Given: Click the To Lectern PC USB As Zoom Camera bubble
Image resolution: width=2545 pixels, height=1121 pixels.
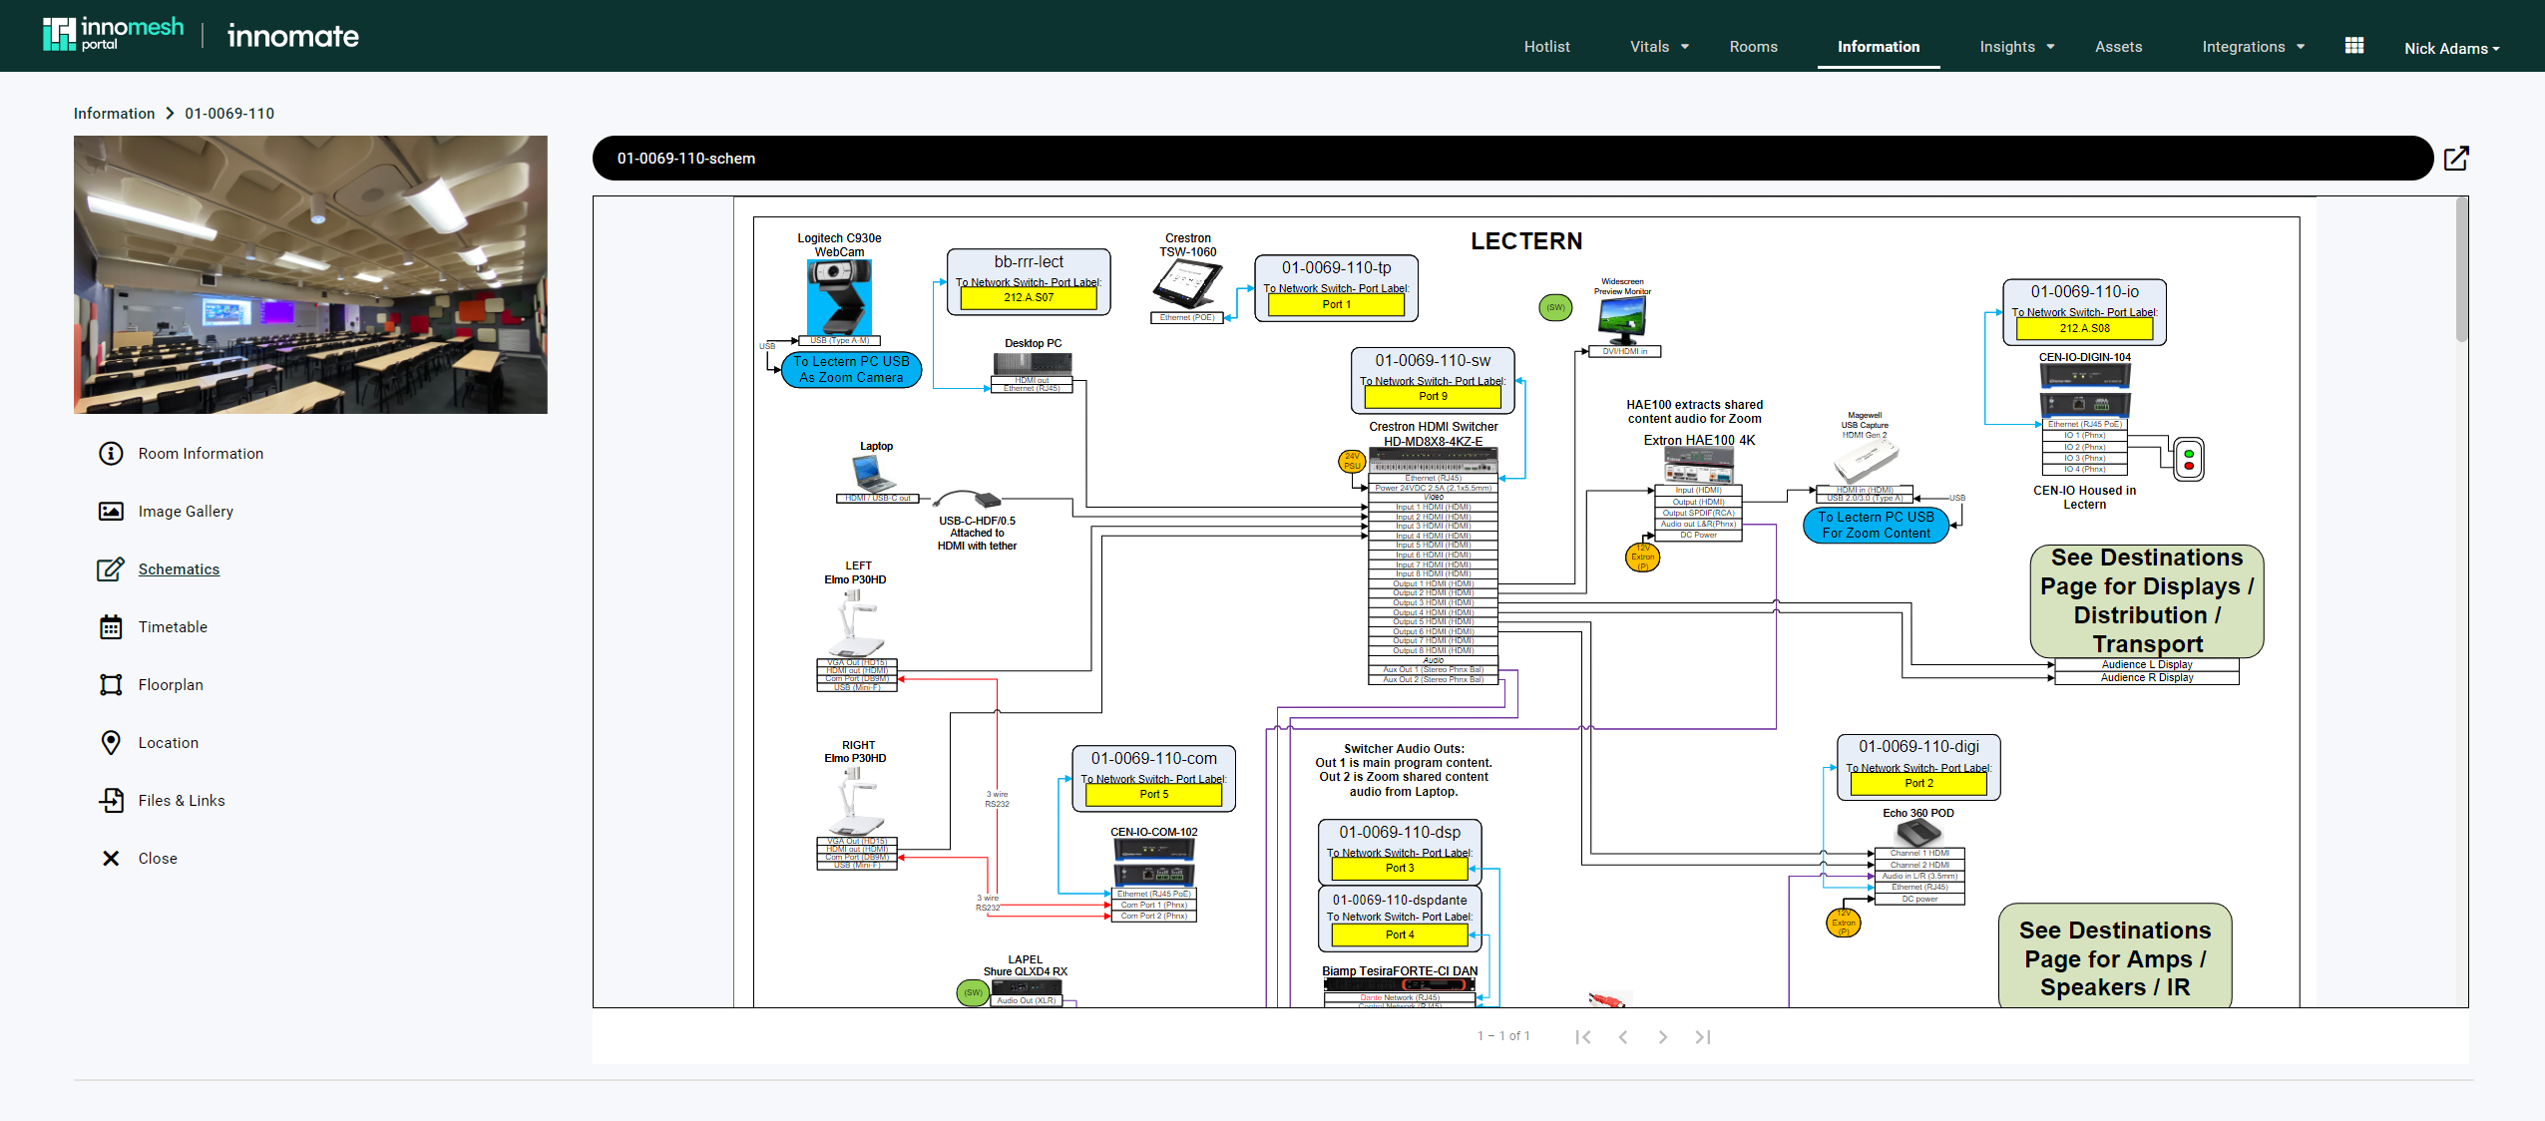Looking at the screenshot, I should coord(851,370).
